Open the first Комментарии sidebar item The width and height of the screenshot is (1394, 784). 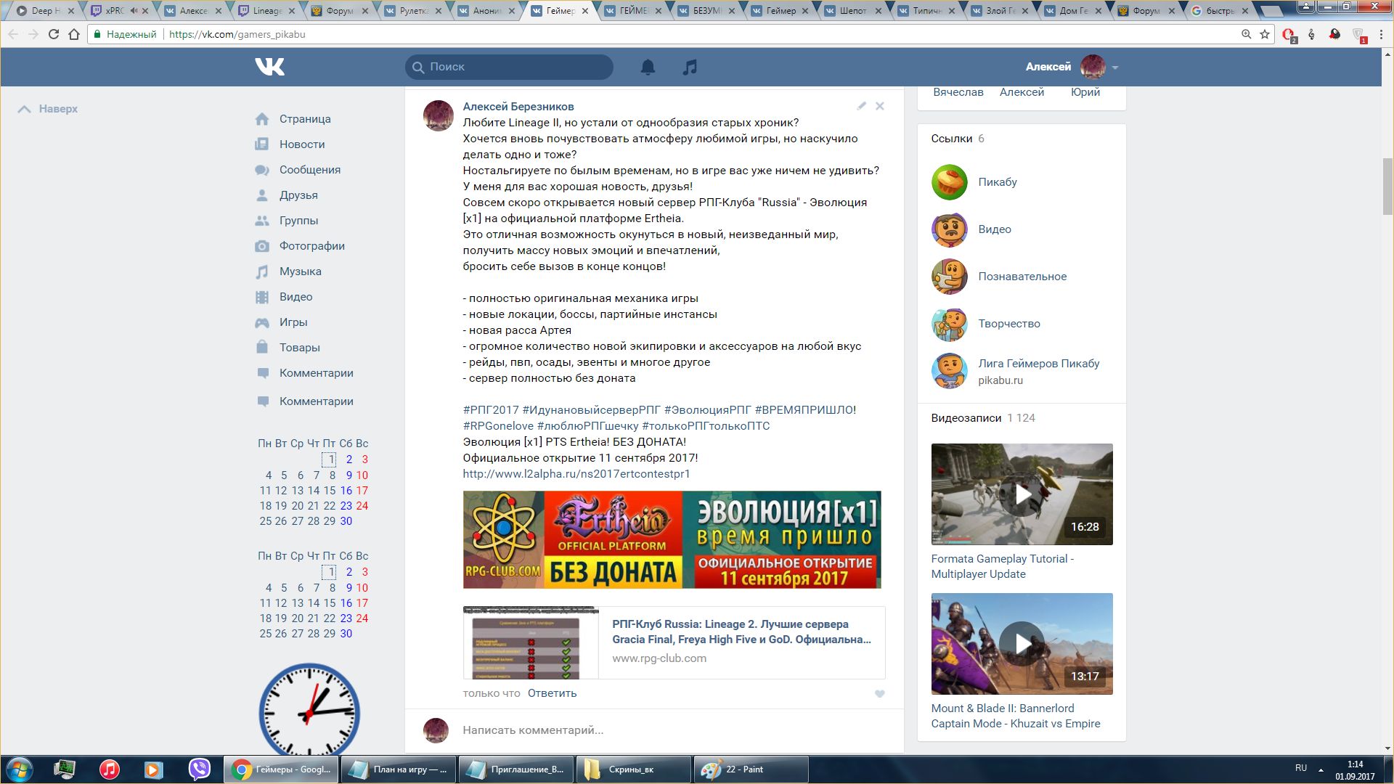(317, 373)
